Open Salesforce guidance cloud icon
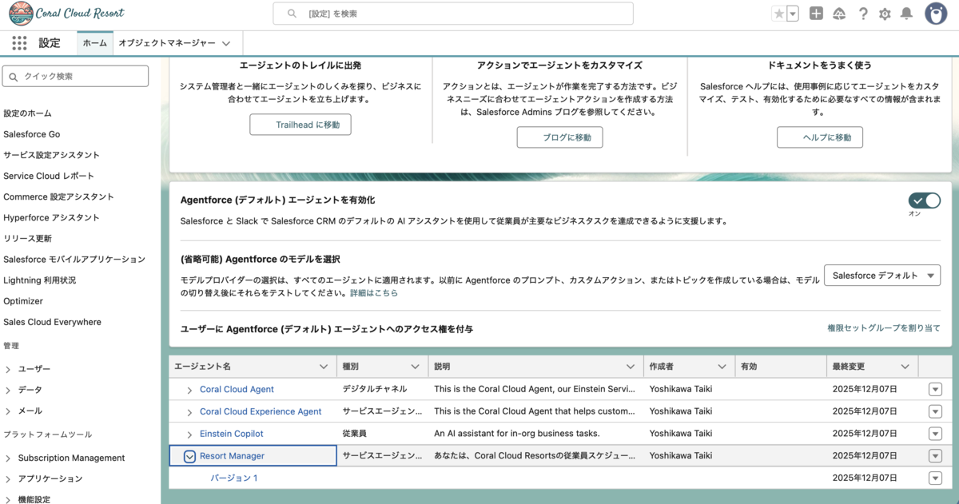 tap(839, 14)
